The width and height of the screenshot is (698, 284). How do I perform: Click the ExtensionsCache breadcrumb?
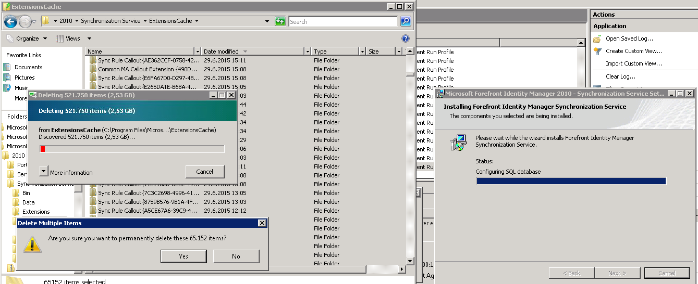(x=170, y=21)
